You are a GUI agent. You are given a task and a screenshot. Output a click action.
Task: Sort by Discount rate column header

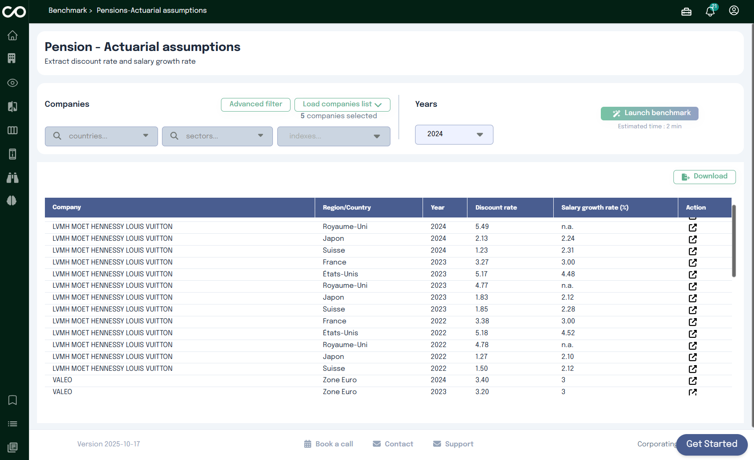point(496,207)
